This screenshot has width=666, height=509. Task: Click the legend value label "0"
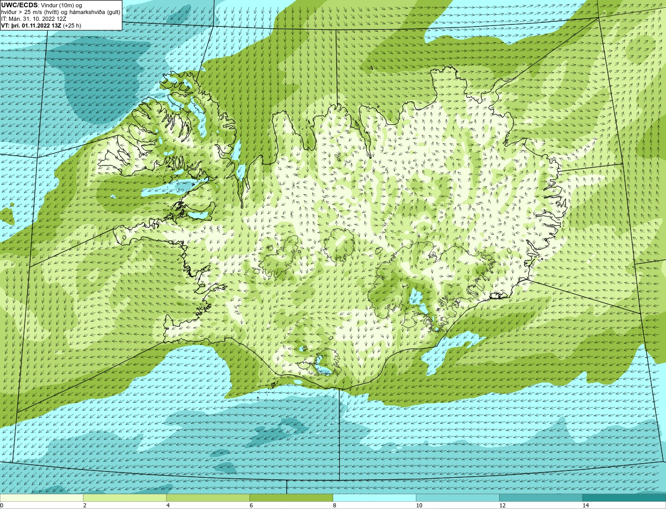(x=2, y=505)
